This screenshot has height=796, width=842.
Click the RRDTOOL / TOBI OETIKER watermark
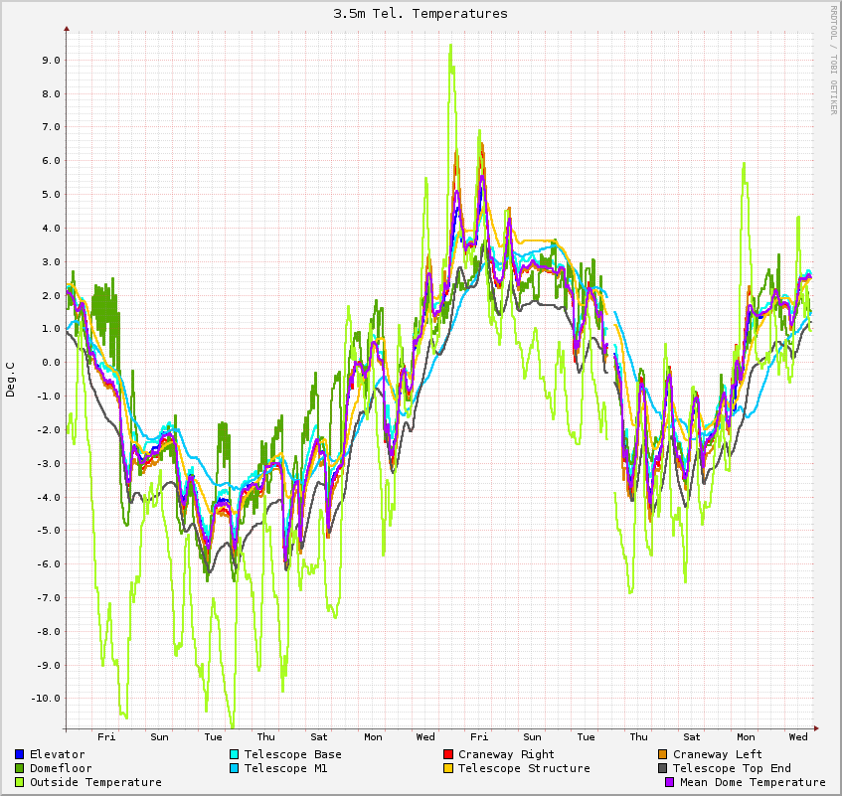(833, 60)
